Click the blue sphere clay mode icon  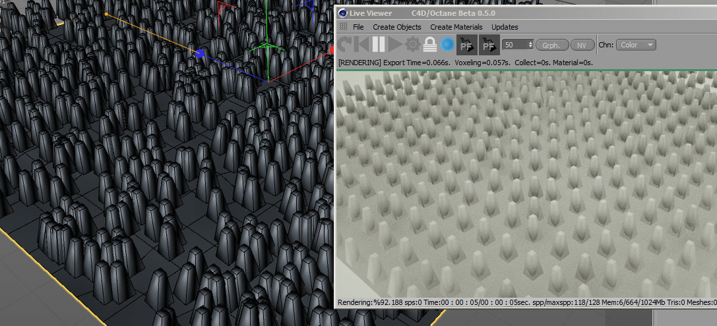point(448,45)
